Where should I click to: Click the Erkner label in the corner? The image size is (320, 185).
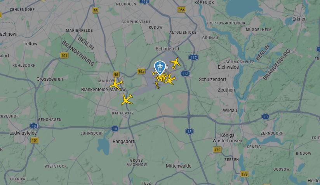[299, 19]
